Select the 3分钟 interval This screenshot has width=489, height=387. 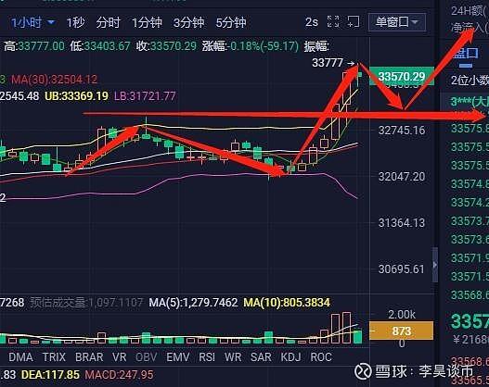click(x=188, y=23)
